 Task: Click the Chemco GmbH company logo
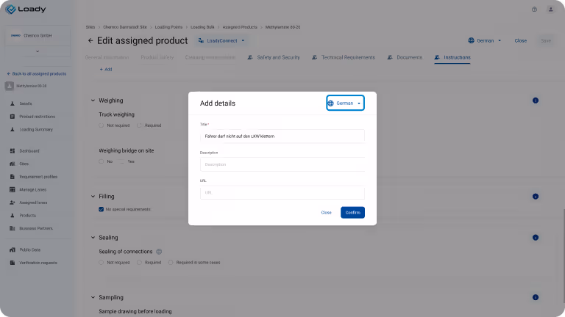(15, 35)
